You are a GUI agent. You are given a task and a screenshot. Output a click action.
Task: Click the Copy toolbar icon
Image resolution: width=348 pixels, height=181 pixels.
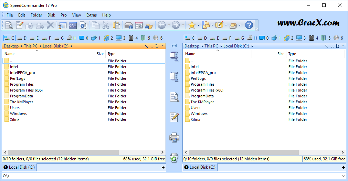[x=96, y=25]
